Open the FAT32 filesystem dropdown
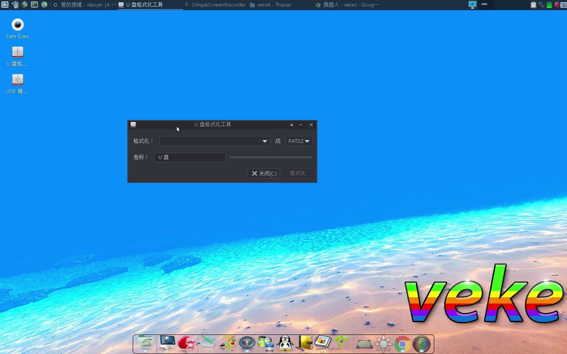Viewport: 567px width, 354px height. point(298,141)
